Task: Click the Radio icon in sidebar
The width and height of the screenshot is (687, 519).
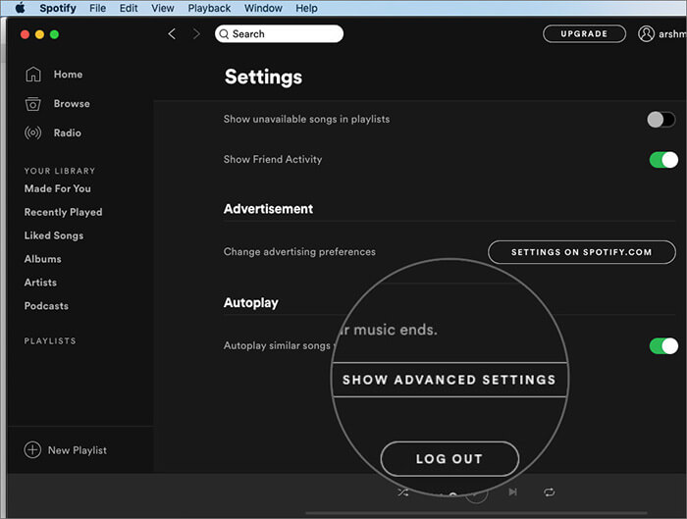Action: 32,132
